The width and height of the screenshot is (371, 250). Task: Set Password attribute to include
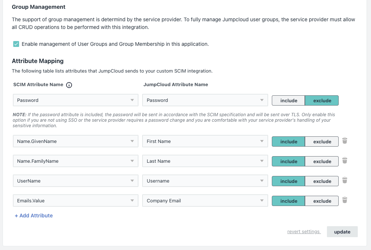pyautogui.click(x=288, y=100)
